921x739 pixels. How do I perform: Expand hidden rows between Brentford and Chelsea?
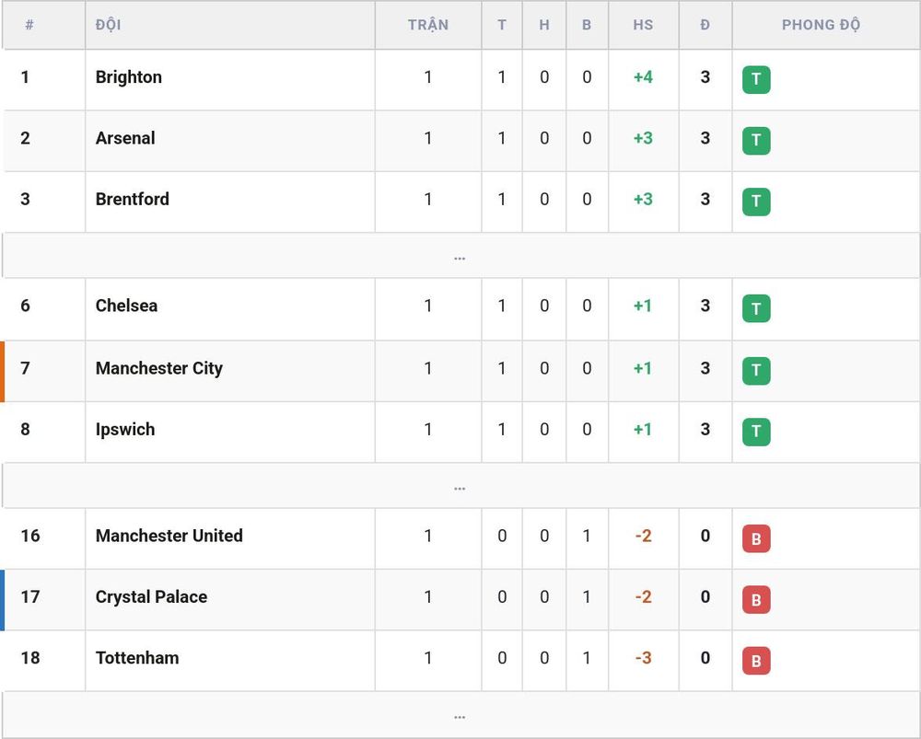click(x=460, y=255)
